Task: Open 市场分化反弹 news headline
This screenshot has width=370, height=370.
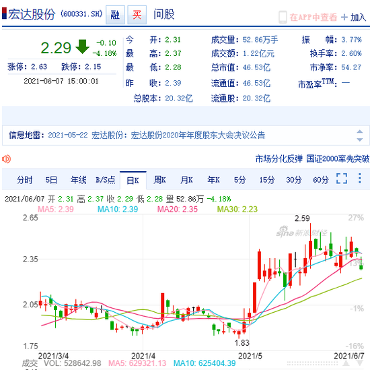Action: point(279,158)
